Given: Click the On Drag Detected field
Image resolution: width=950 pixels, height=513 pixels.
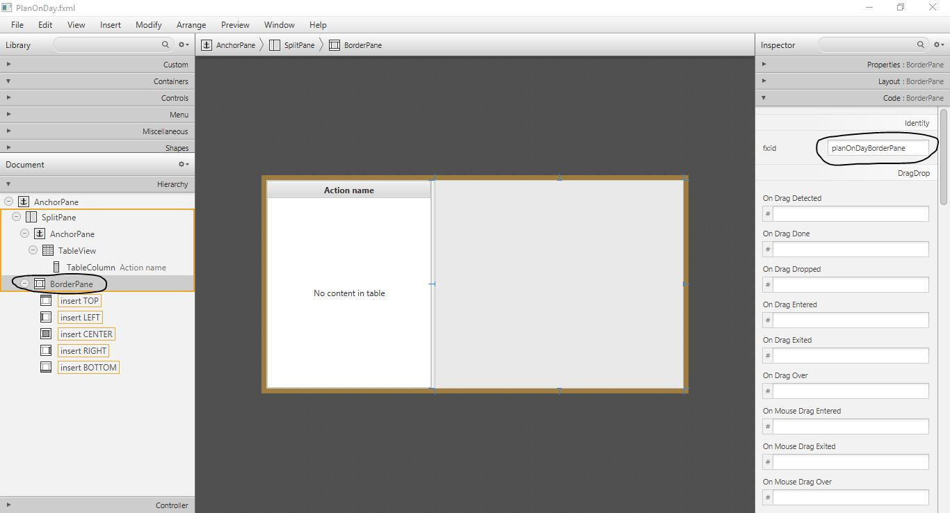Looking at the screenshot, I should 851,214.
